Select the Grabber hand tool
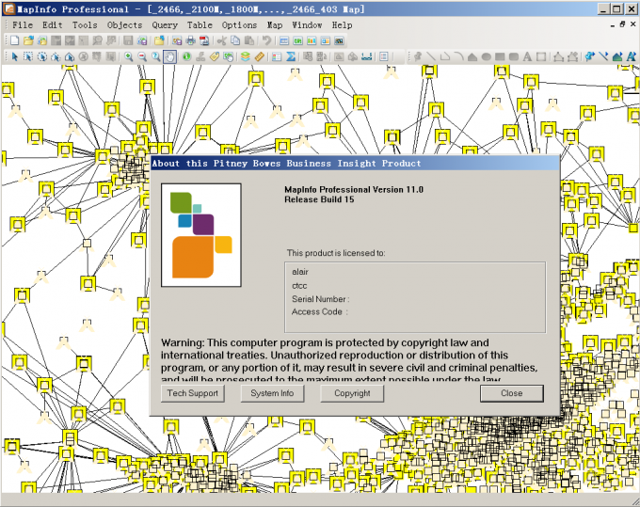Viewport: 640px width, 507px height. pos(169,56)
